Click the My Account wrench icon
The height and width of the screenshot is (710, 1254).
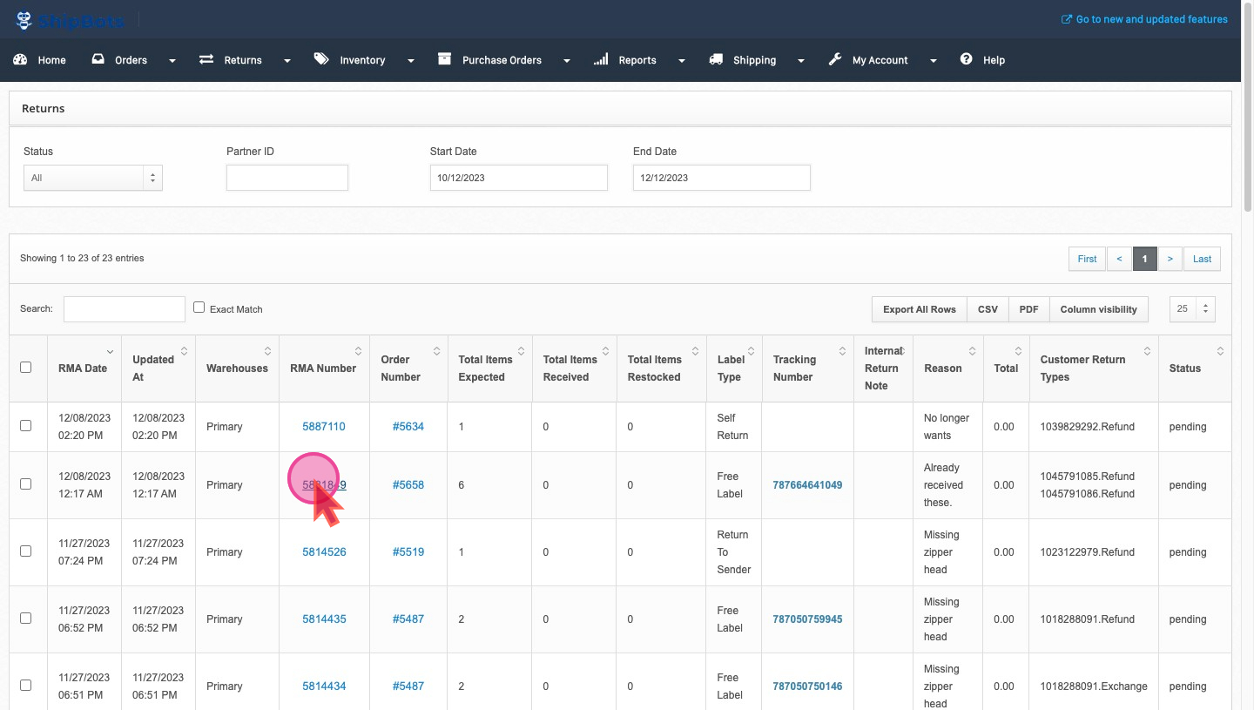pos(834,59)
